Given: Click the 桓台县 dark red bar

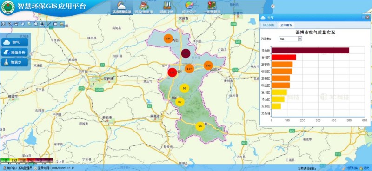Looking at the screenshot, I should [x=310, y=50].
